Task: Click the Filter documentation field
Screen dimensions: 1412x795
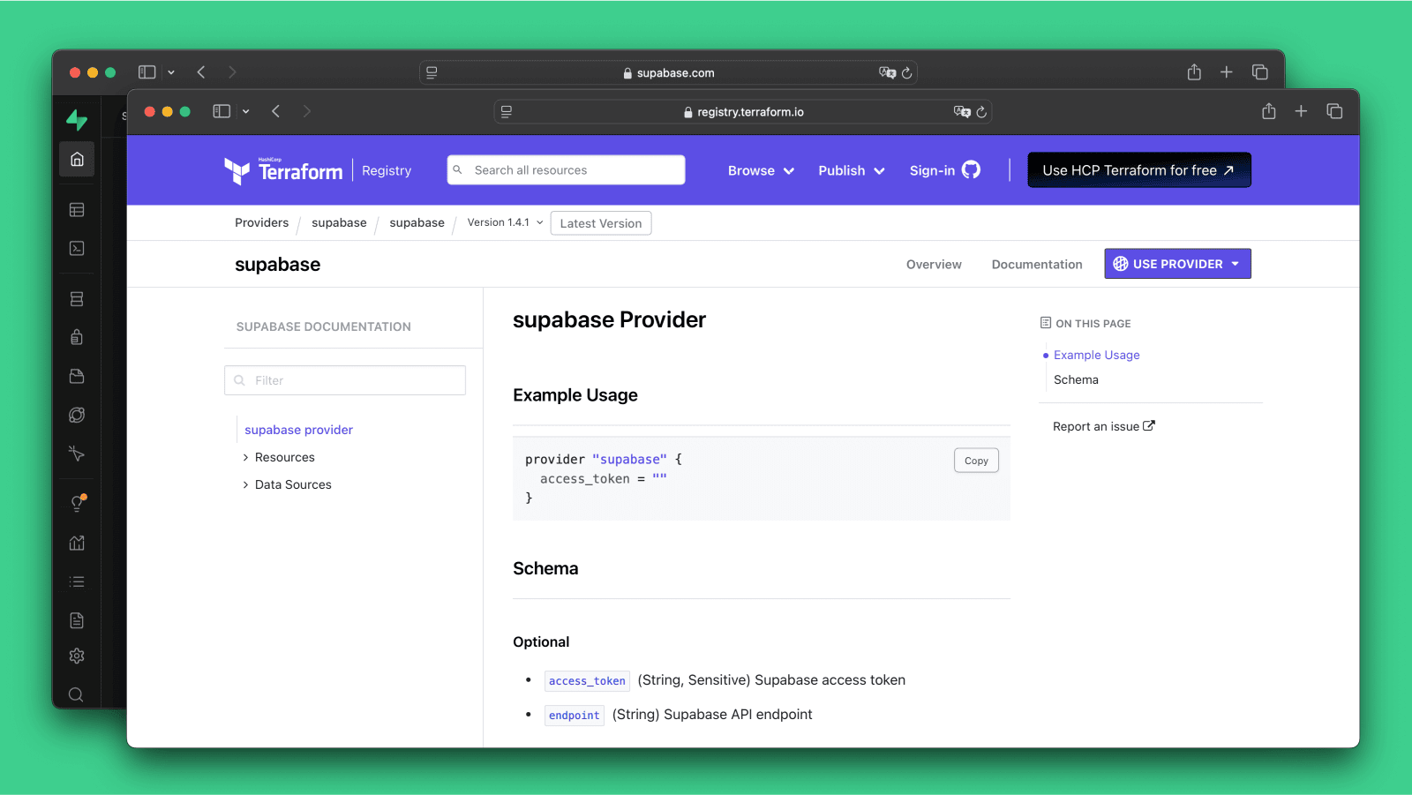Action: tap(345, 380)
